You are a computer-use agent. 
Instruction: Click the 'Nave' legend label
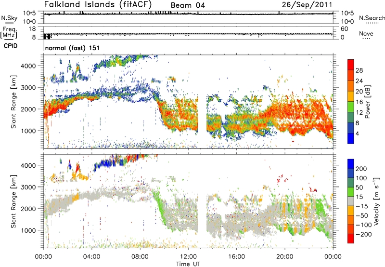[x=366, y=34]
